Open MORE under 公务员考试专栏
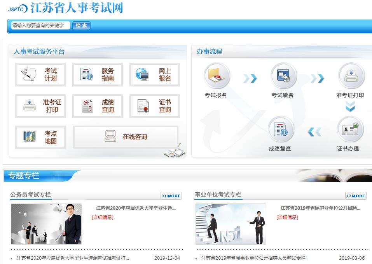 (x=171, y=196)
